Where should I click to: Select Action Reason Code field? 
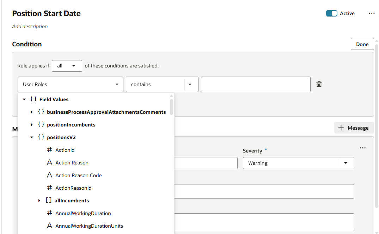coord(79,175)
